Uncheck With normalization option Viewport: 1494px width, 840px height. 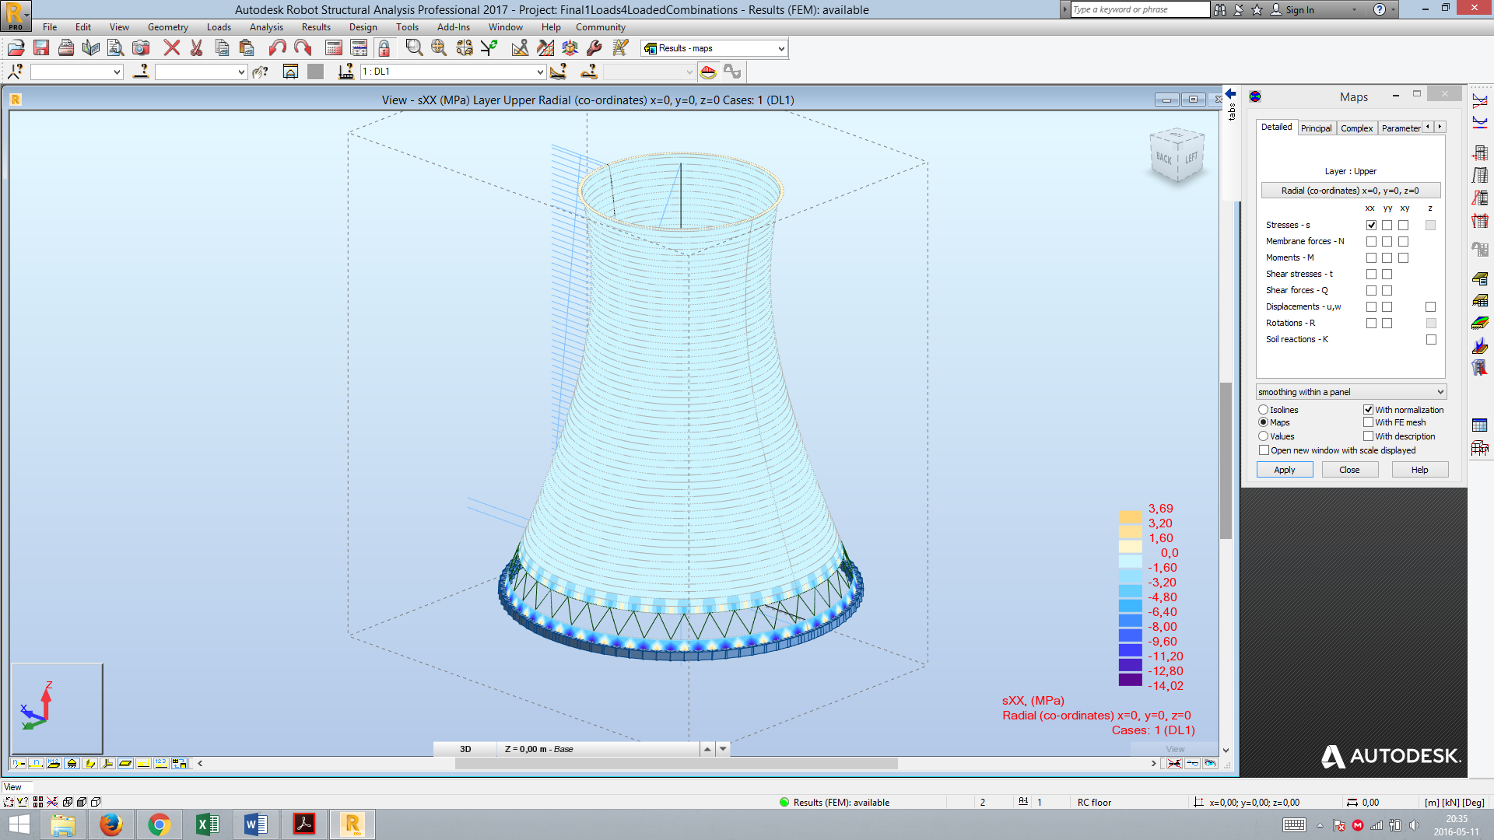(x=1369, y=410)
